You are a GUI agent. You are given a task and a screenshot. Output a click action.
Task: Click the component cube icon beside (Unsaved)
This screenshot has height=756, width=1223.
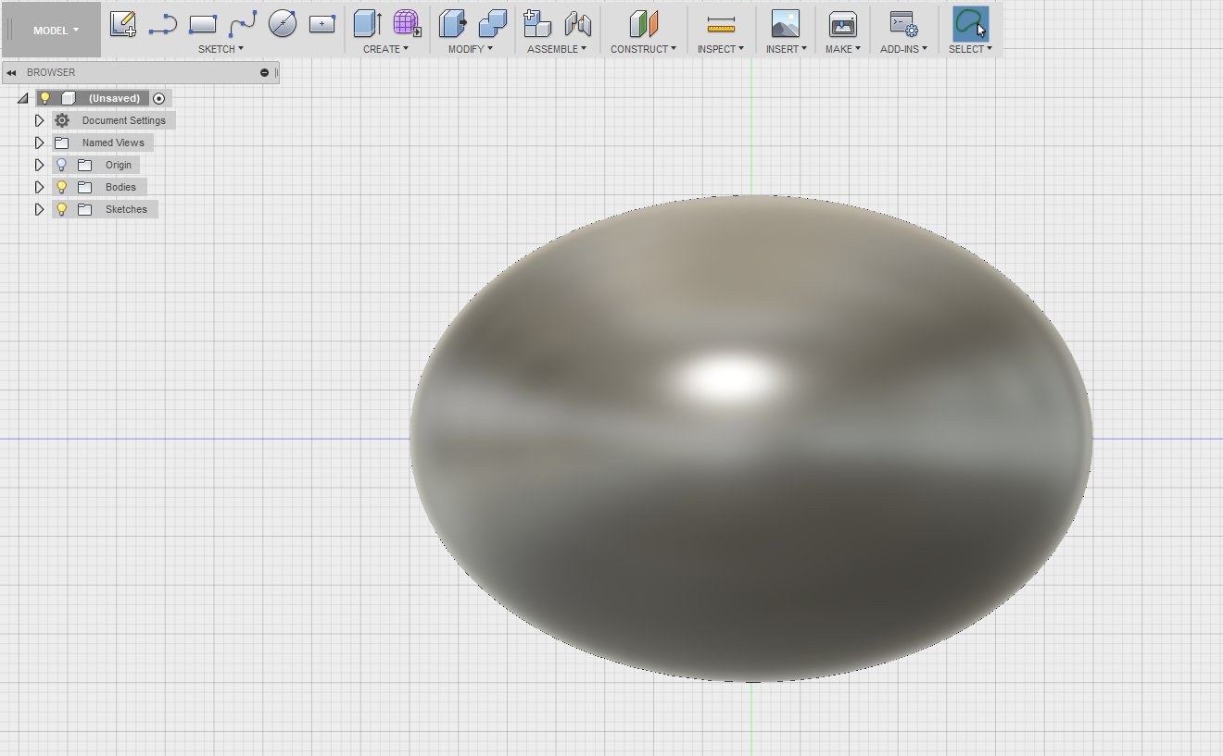point(68,98)
